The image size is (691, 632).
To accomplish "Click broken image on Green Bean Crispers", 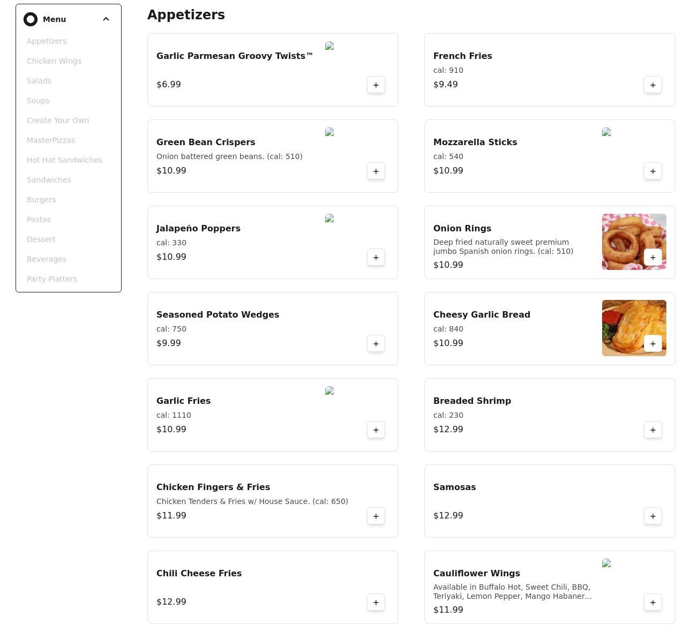I will [329, 132].
